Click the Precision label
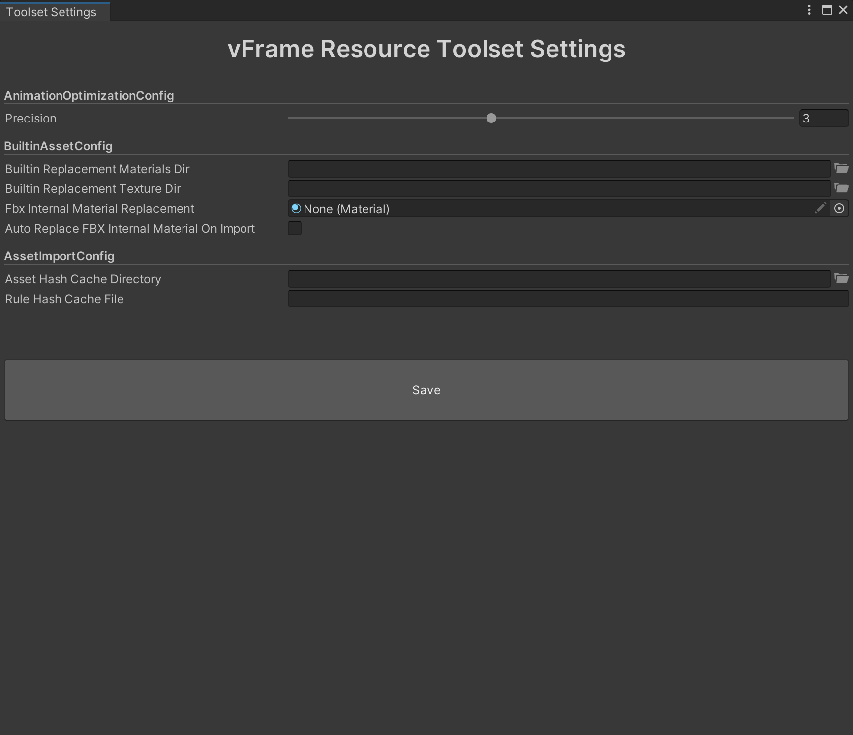Viewport: 853px width, 735px height. pos(31,119)
